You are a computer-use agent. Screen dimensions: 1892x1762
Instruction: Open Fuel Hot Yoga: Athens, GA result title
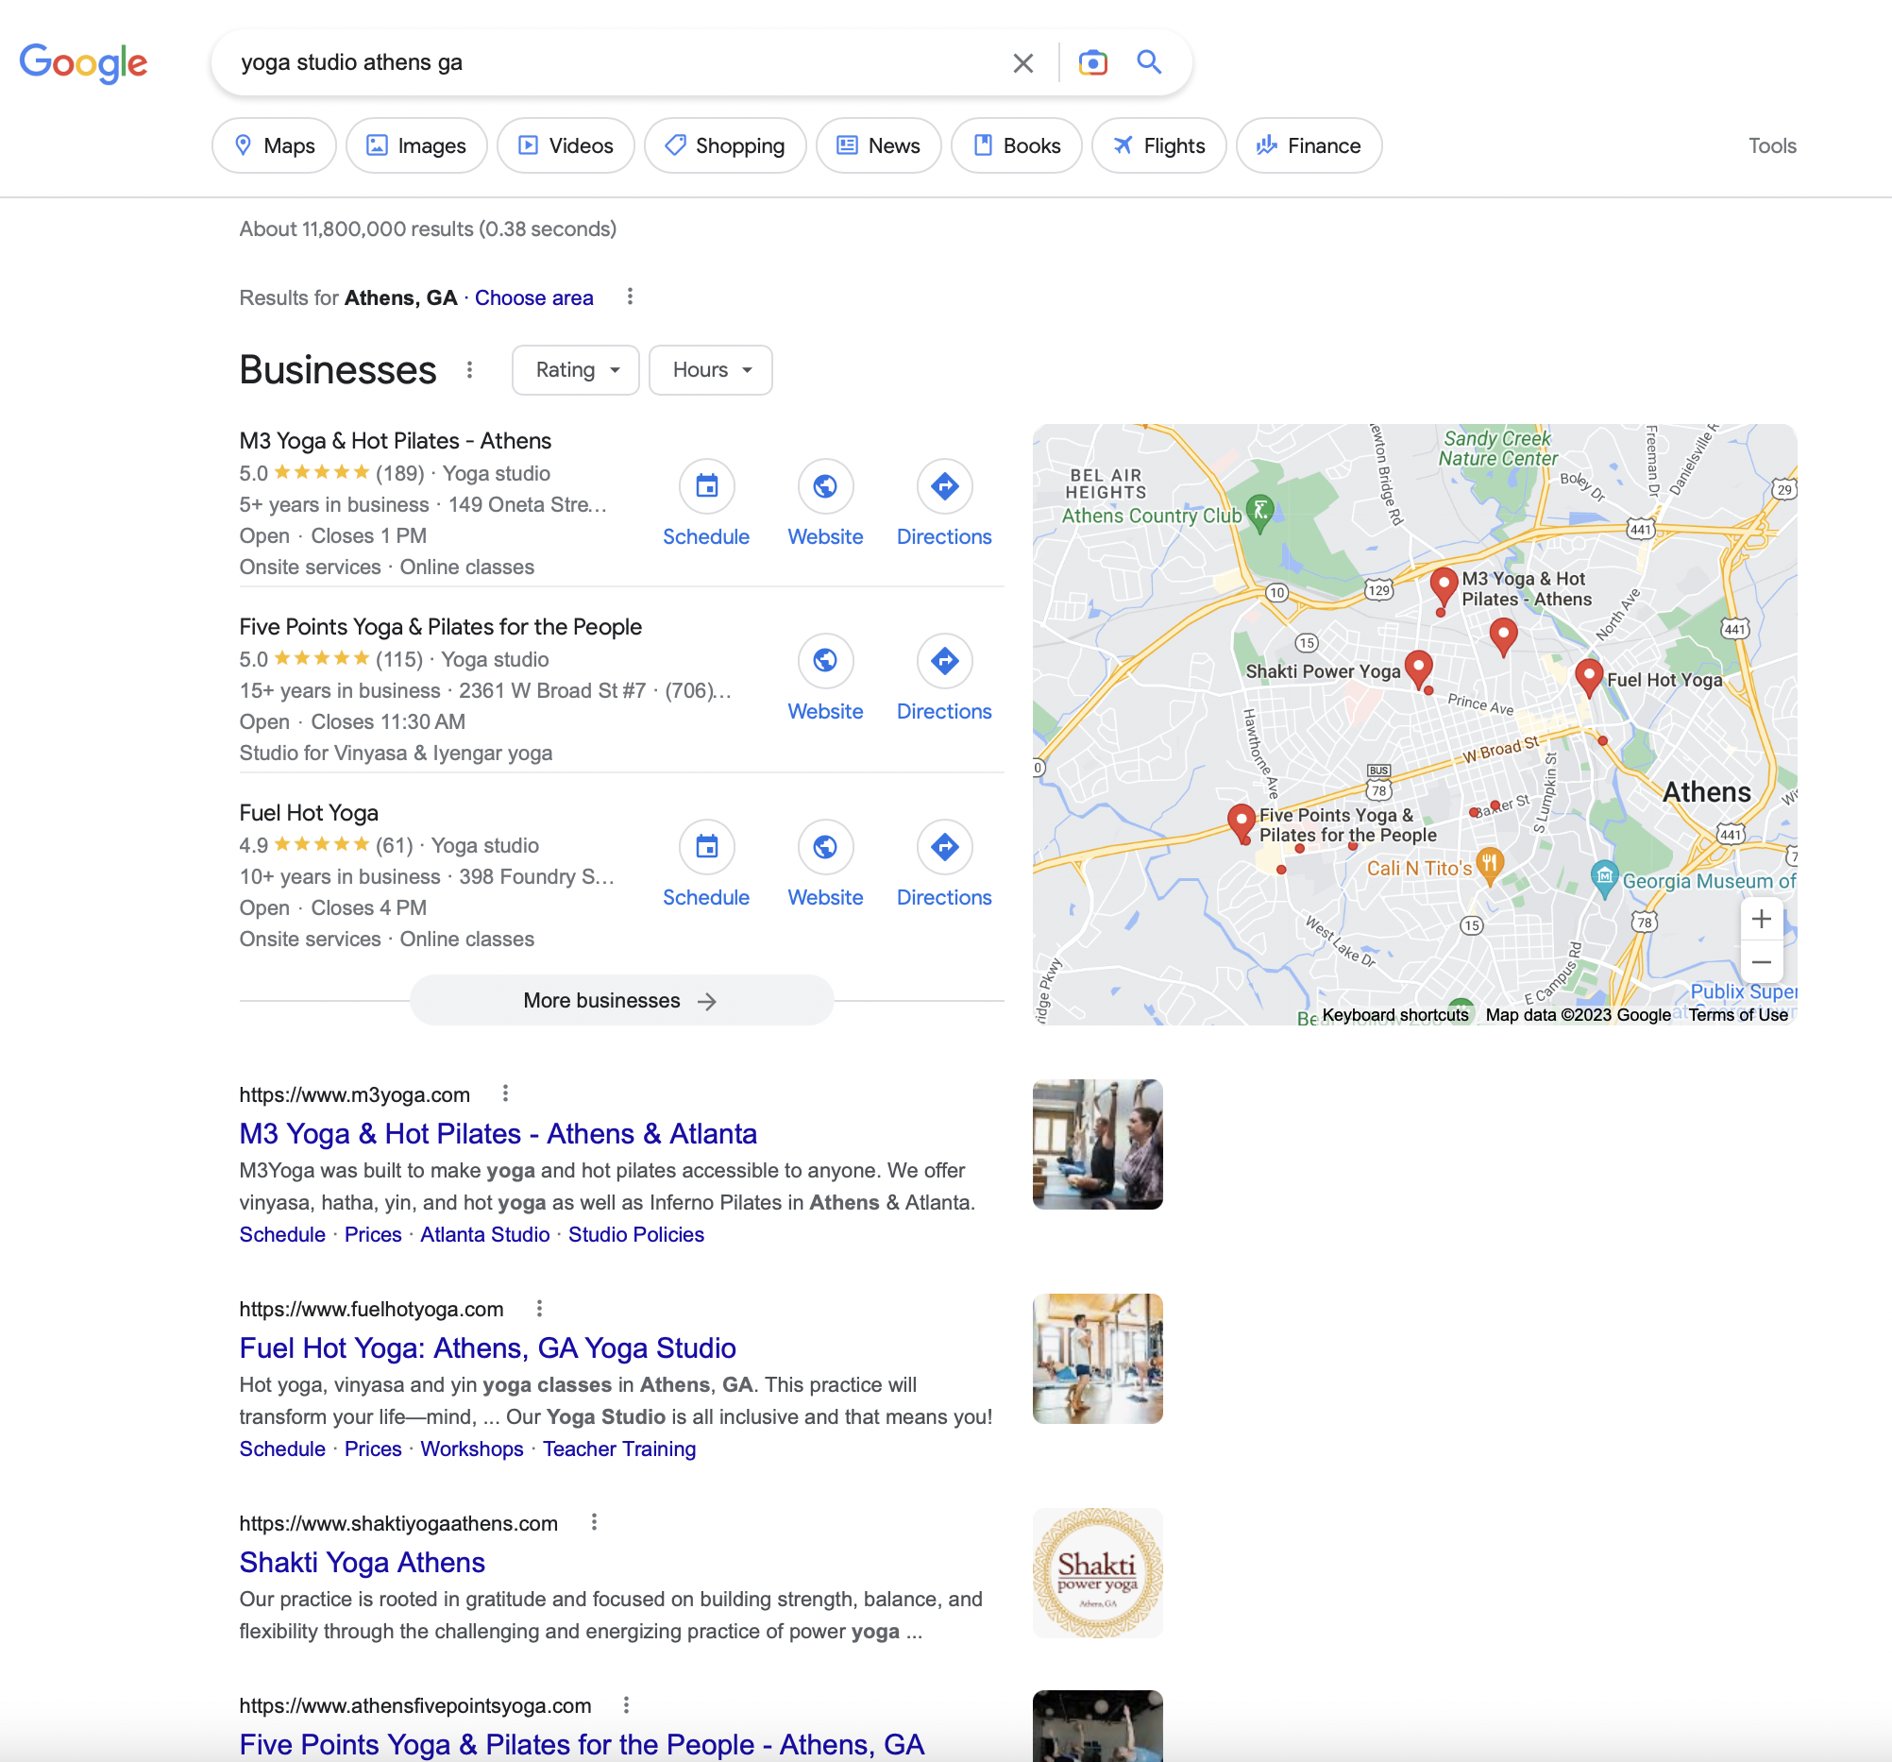click(487, 1347)
